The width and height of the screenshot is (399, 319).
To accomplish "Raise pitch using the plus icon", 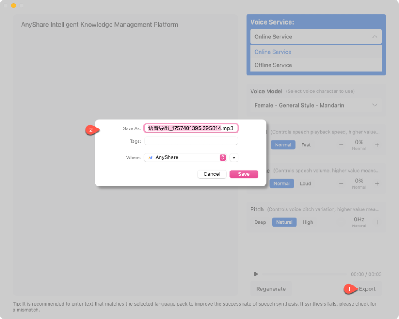I will pyautogui.click(x=377, y=222).
